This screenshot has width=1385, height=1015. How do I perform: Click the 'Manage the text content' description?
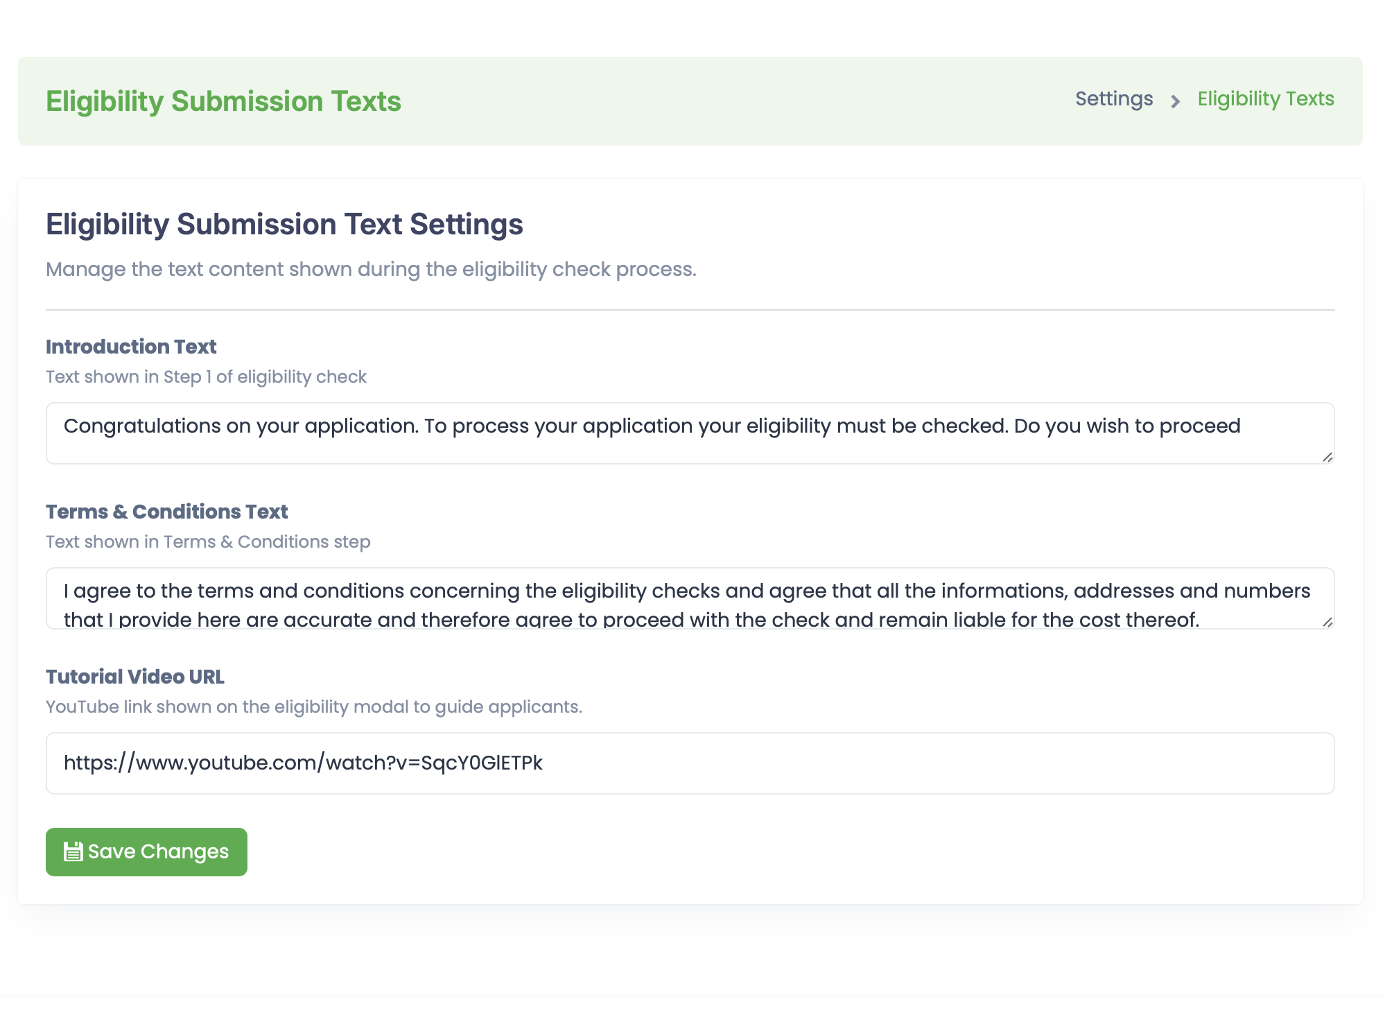click(371, 270)
